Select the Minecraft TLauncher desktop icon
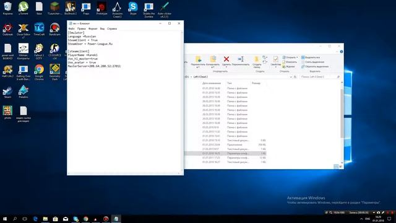 point(54,8)
